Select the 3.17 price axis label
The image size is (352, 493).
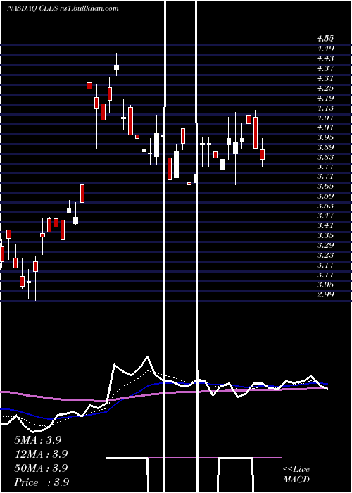point(325,265)
